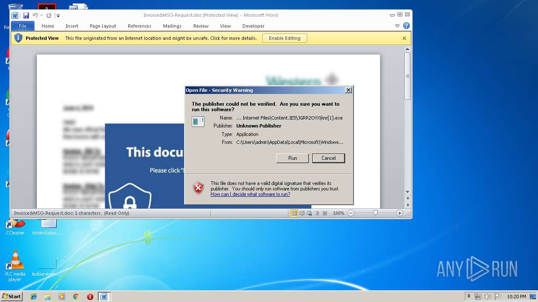Click Protected View message for more details
This screenshot has height=302, width=538.
point(161,38)
